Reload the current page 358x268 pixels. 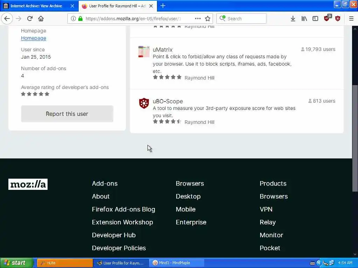[30, 18]
